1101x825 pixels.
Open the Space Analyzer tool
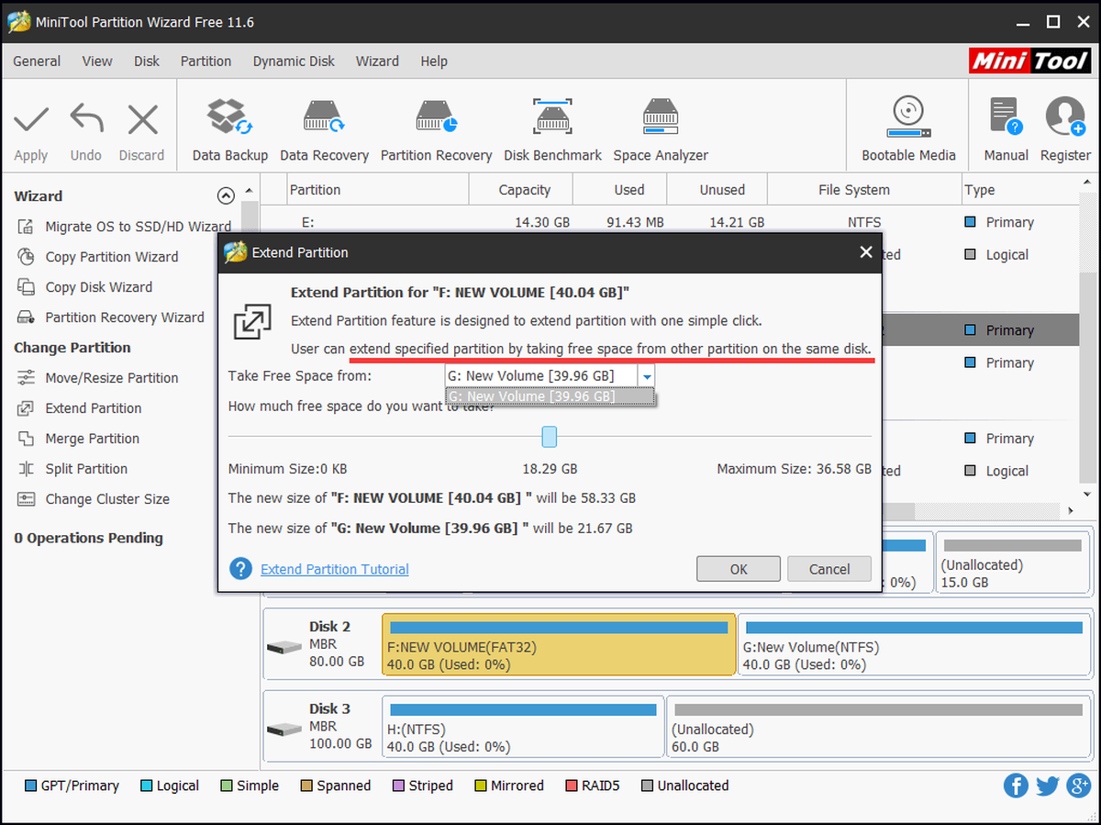[661, 117]
